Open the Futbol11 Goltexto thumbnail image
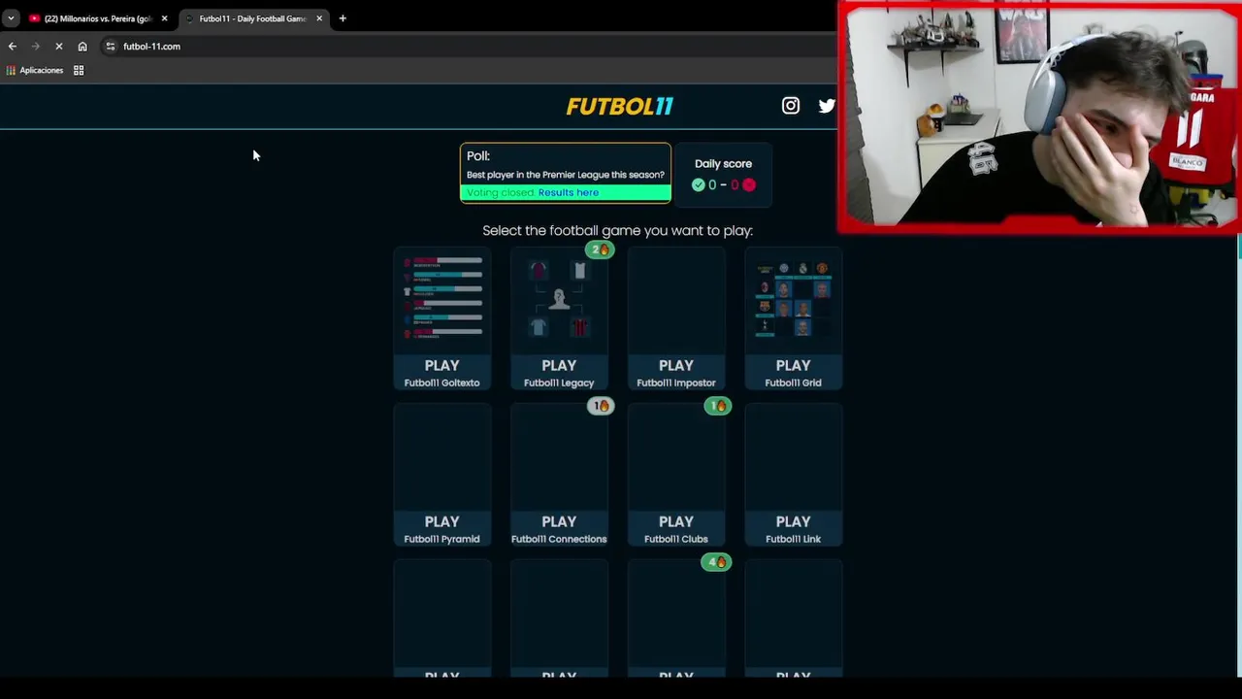Screen dimensions: 1242x699 [441, 298]
